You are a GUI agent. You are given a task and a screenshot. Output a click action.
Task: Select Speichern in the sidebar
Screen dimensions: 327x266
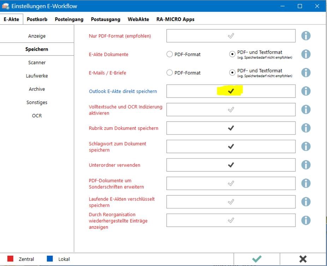[x=37, y=49]
